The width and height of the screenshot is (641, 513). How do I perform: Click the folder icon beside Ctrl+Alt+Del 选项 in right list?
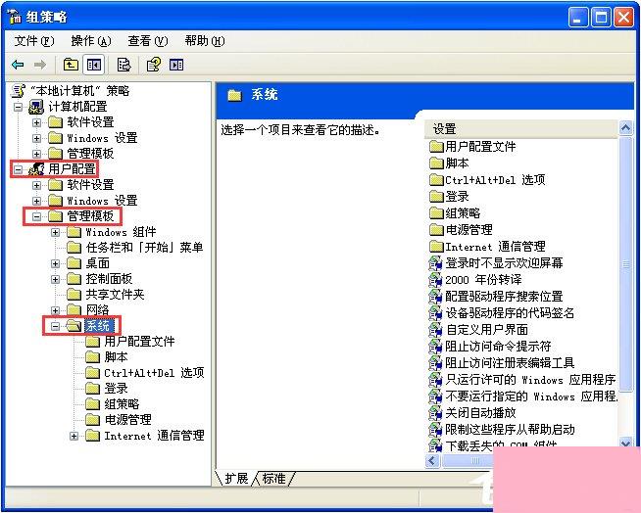(x=436, y=180)
